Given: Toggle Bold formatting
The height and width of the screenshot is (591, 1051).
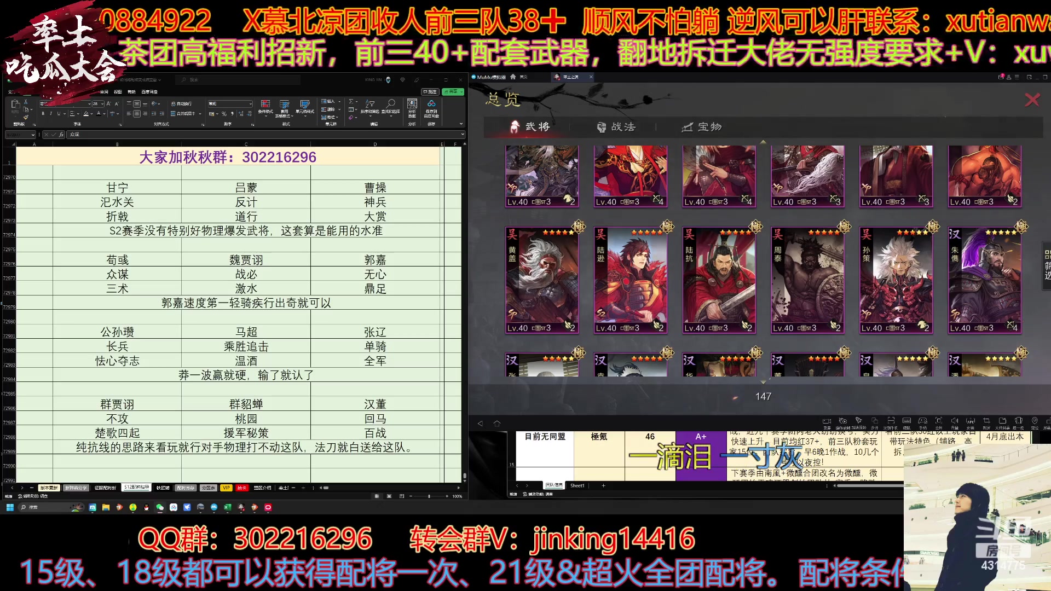Looking at the screenshot, I should (43, 114).
